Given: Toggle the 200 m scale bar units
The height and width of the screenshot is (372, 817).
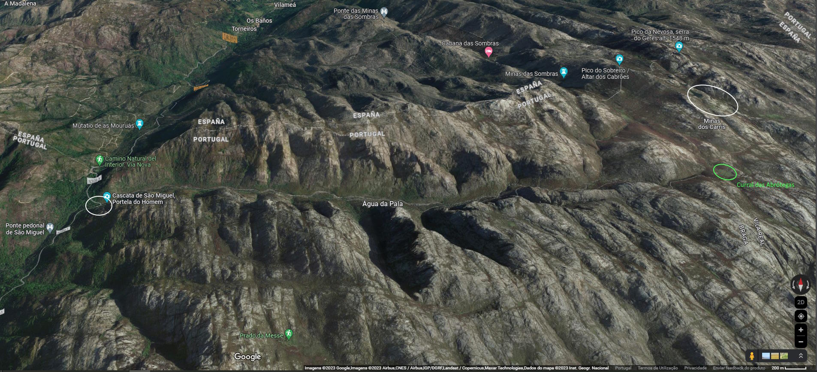Looking at the screenshot, I should tap(789, 368).
